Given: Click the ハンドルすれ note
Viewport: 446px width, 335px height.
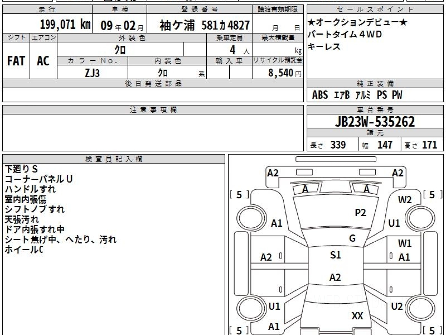Looking at the screenshot, I should (x=30, y=189).
